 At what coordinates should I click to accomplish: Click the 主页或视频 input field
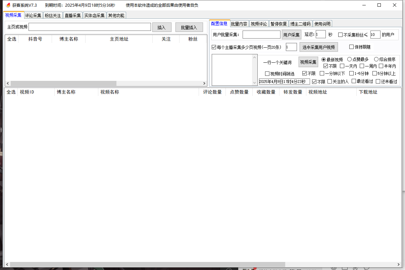(90, 27)
